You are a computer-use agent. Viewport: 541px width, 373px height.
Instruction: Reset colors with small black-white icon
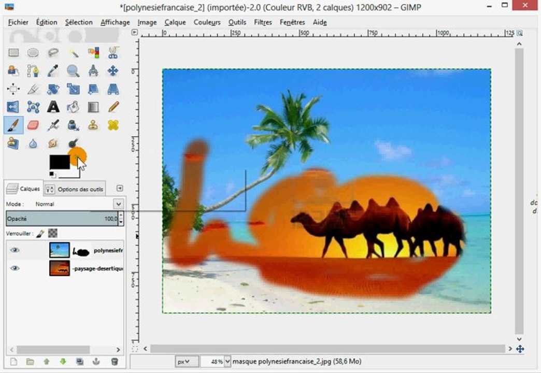coord(52,174)
